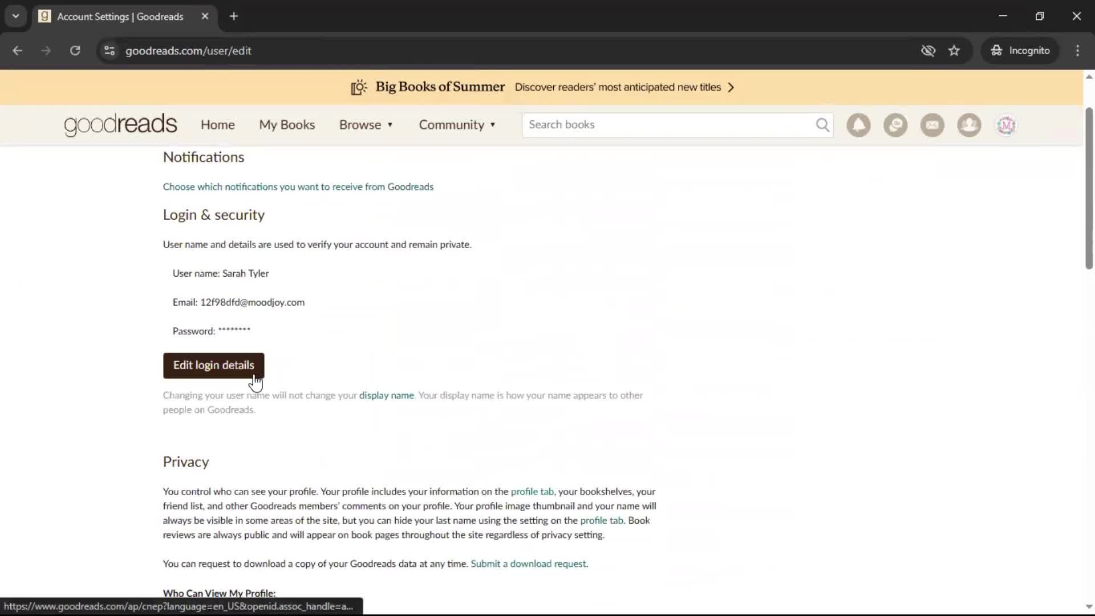Open the friends icon
Screen dimensions: 1095x616
click(969, 125)
